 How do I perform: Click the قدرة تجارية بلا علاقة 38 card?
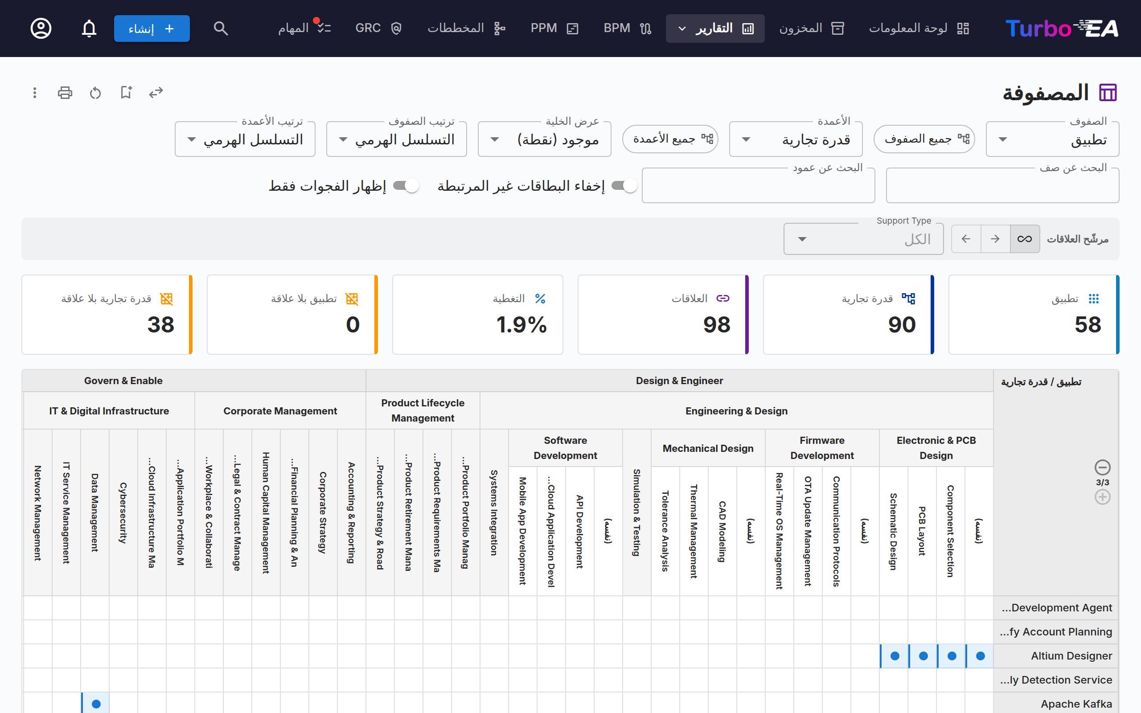[x=107, y=315]
